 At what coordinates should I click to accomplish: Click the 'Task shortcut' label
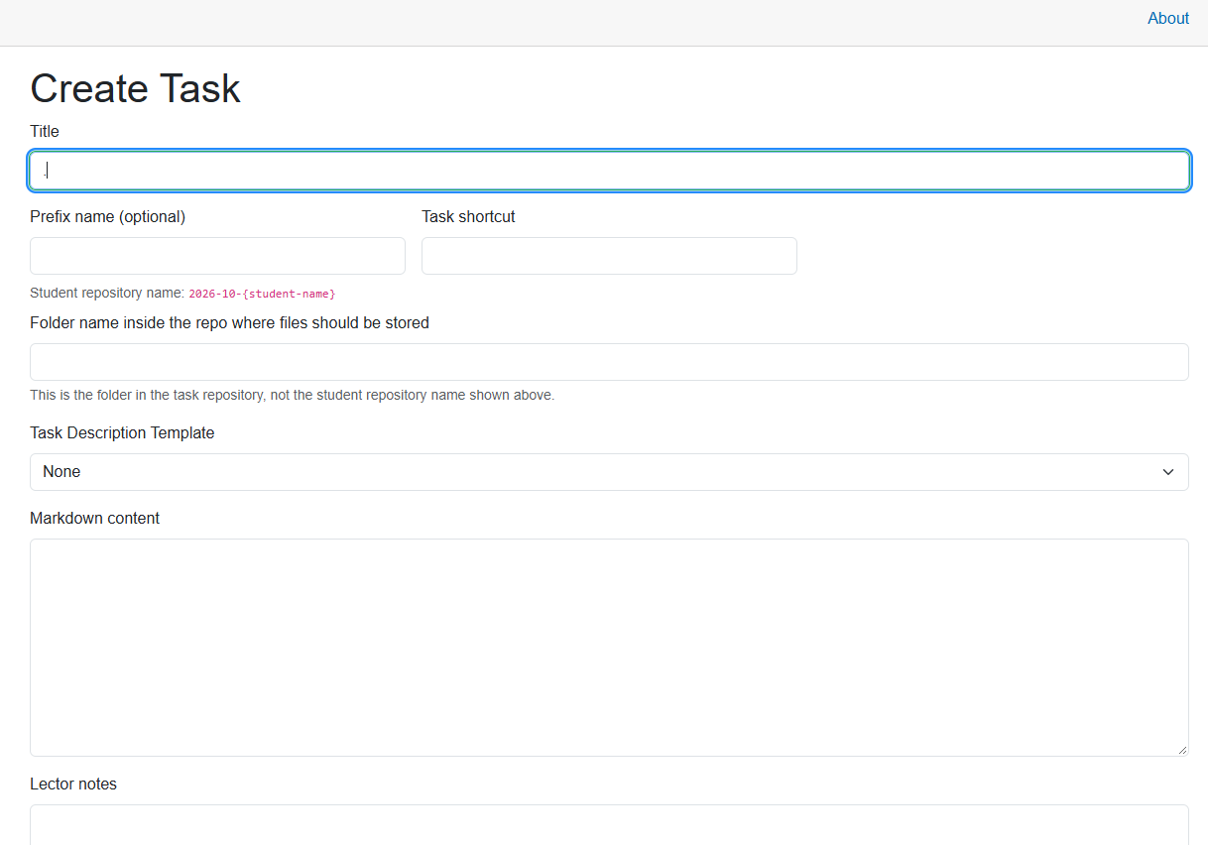pyautogui.click(x=468, y=216)
